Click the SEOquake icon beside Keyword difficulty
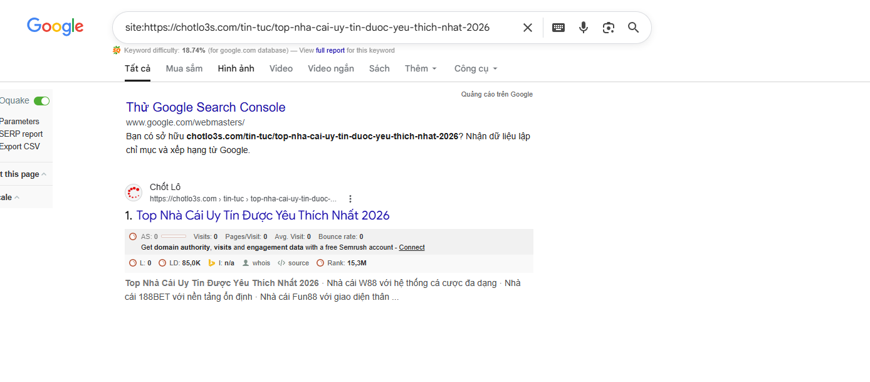The width and height of the screenshot is (870, 382). 117,50
